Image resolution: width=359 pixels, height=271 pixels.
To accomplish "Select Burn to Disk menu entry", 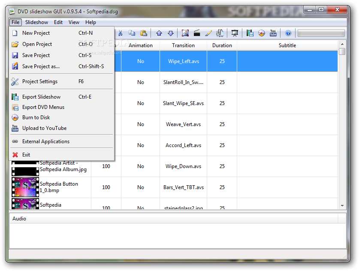I will [x=62, y=117].
